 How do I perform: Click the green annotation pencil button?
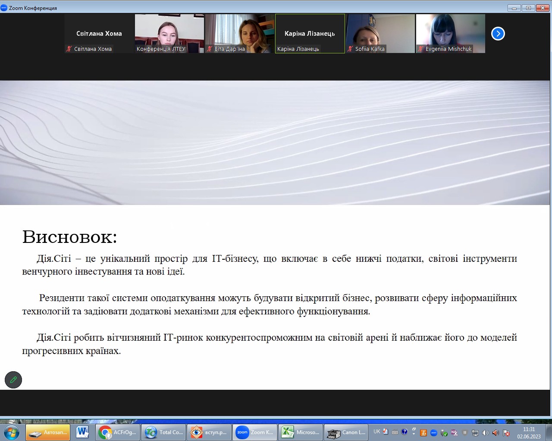point(13,380)
